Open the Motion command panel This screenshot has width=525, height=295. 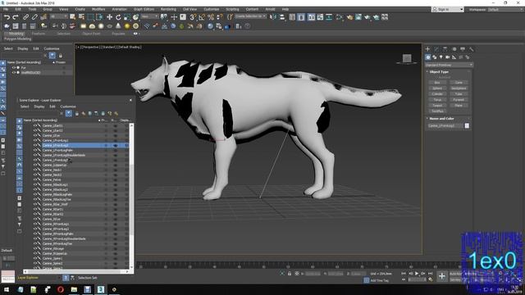click(454, 49)
